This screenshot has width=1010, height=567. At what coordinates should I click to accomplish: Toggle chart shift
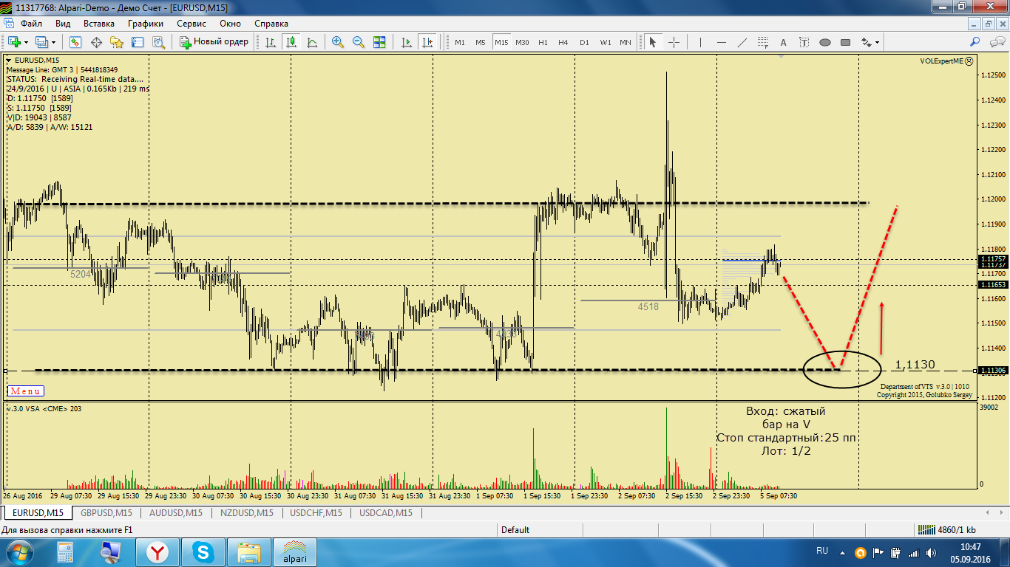pos(427,42)
